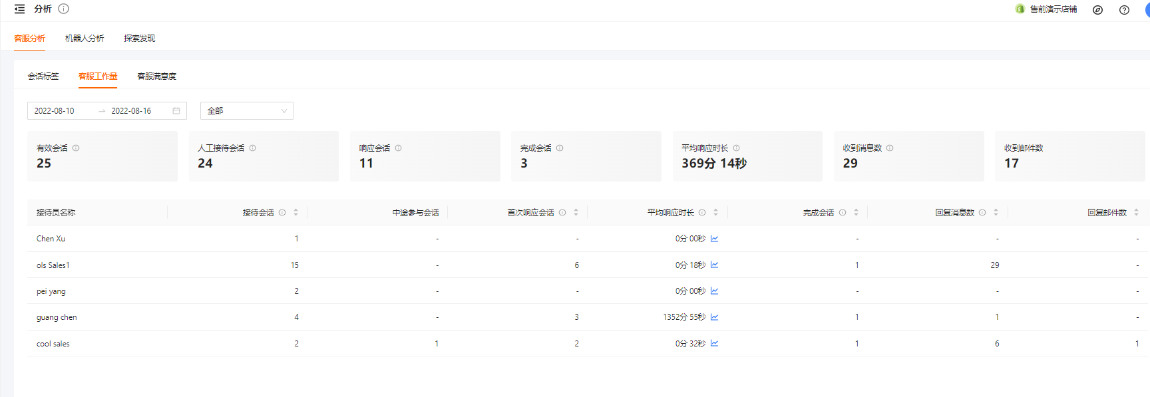Show info for 完成会话 column header
Viewport: 1150px width, 397px height.
(x=843, y=213)
